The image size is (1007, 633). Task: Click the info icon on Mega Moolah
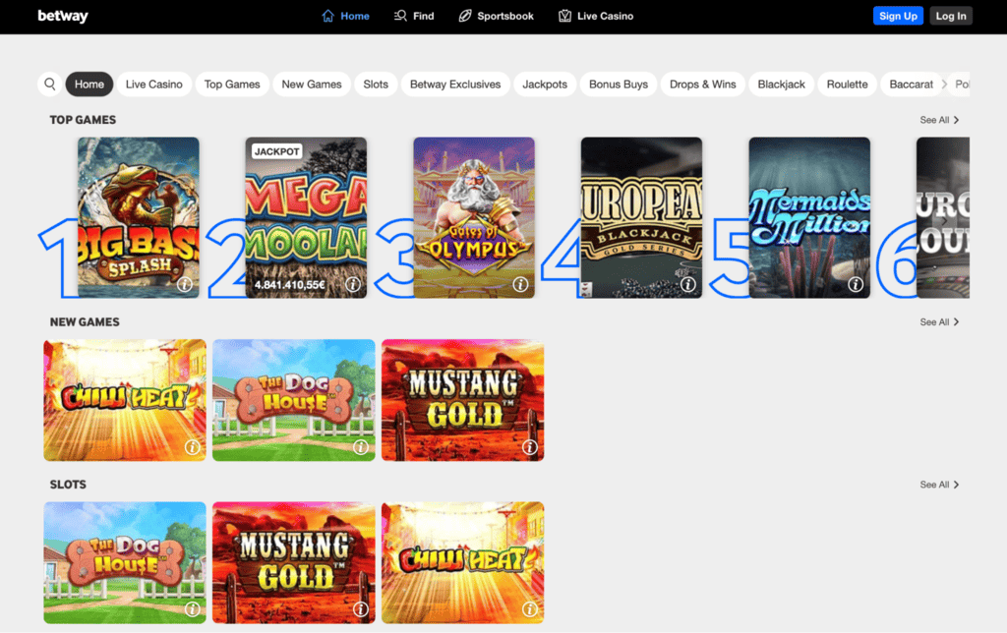[x=352, y=283]
